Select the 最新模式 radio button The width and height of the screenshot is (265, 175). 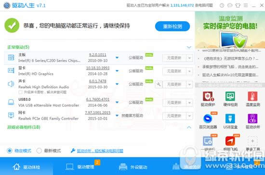pyautogui.click(x=39, y=150)
